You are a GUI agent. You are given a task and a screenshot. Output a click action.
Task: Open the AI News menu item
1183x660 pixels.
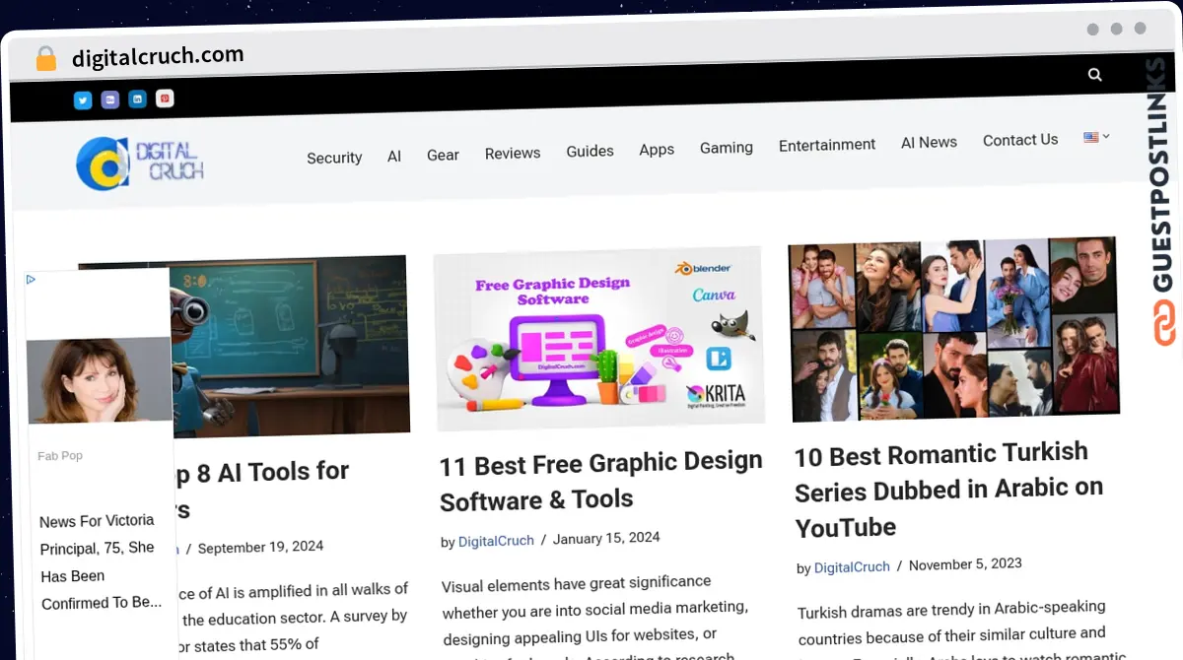[x=929, y=142]
